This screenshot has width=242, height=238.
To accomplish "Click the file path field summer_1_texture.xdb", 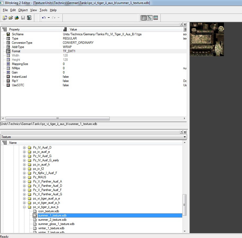I will (x=94, y=124).
